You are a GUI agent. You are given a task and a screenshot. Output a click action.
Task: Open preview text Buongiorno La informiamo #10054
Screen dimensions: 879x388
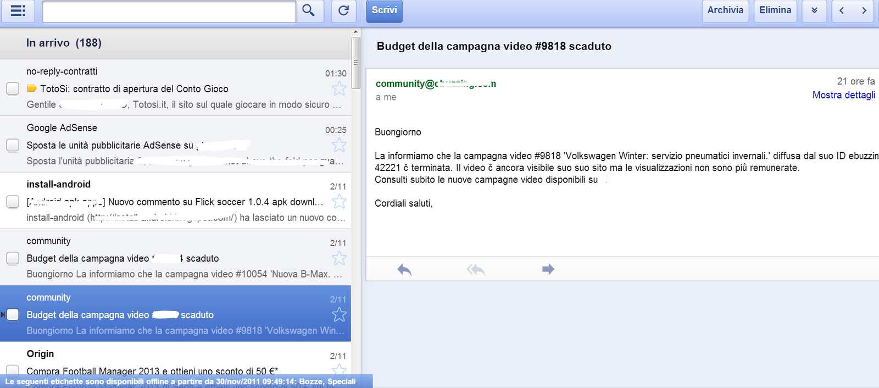pyautogui.click(x=184, y=274)
